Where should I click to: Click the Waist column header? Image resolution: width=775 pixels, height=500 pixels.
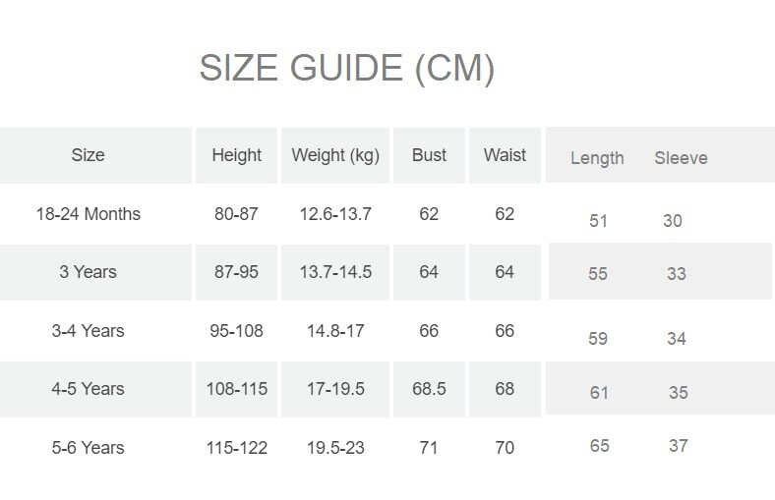coord(505,155)
